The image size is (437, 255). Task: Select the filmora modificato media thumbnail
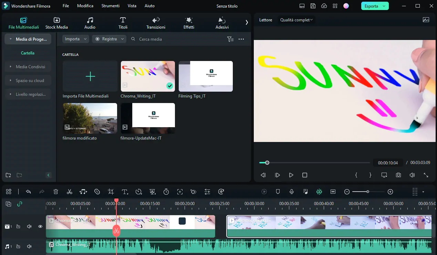pyautogui.click(x=90, y=119)
